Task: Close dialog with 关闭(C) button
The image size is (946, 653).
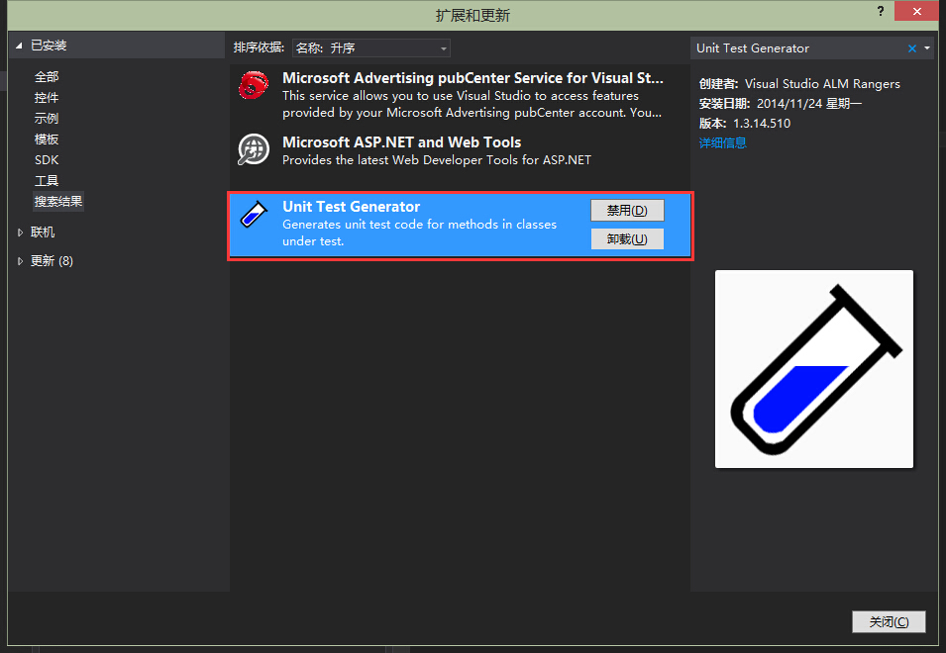Action: 889,621
